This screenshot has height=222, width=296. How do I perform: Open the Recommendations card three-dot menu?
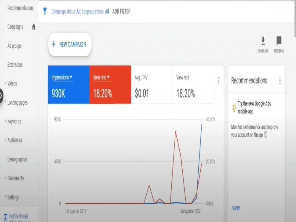pyautogui.click(x=280, y=81)
